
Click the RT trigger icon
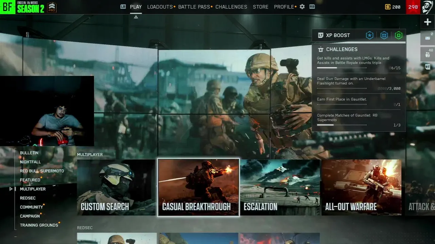pos(428,67)
